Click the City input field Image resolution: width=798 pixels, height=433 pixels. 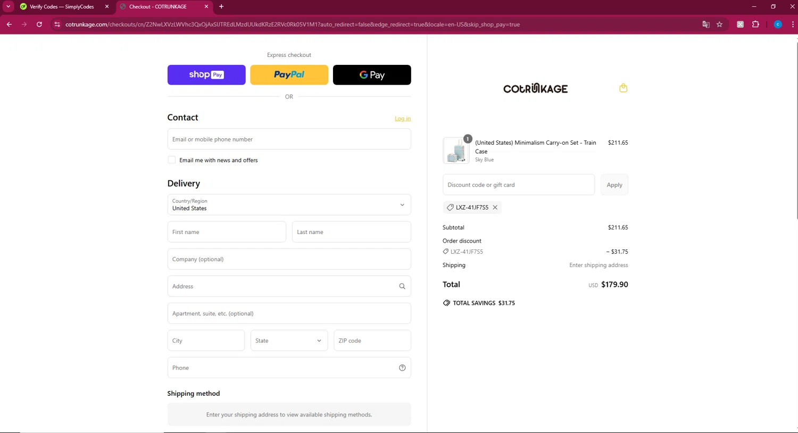pos(206,340)
